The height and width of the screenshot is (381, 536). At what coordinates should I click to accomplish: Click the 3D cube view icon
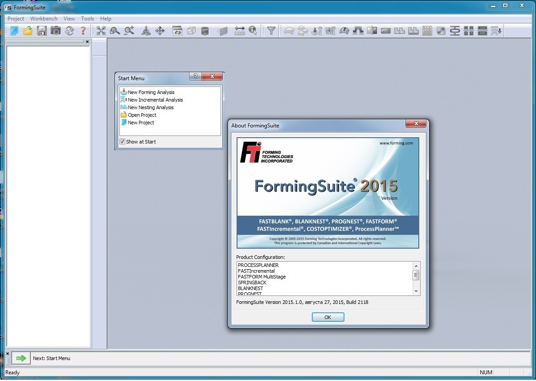tap(191, 31)
